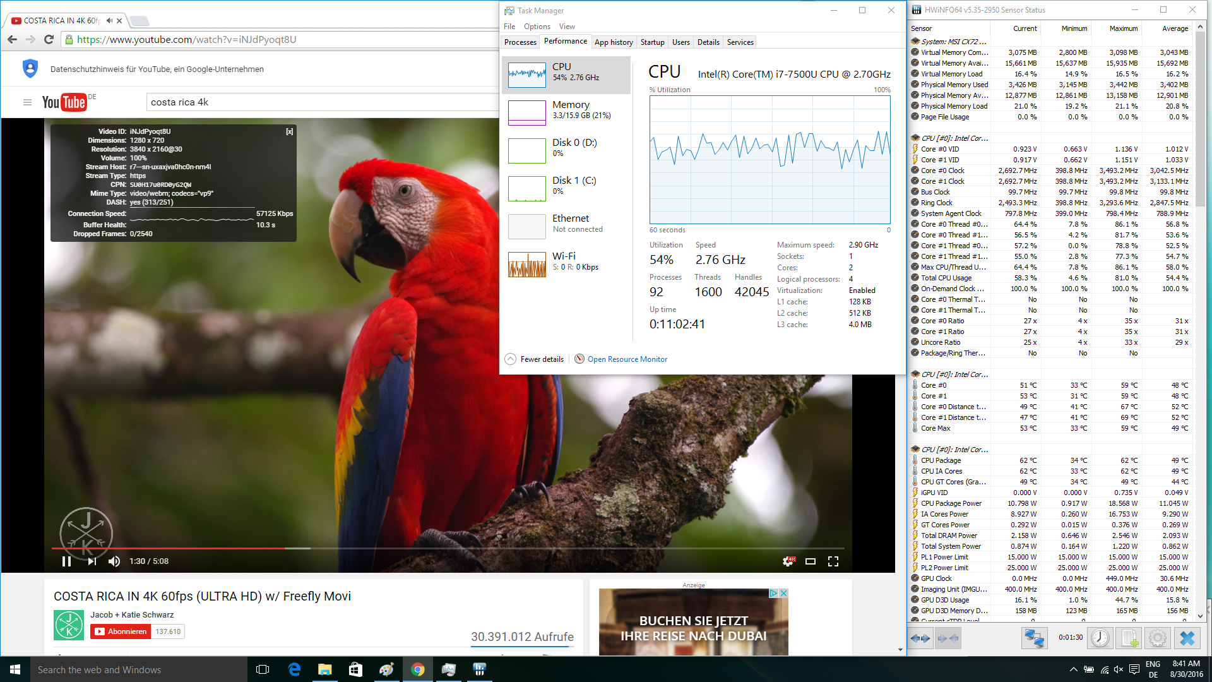Click the HWiNFO network computers icon
Screen dimensions: 1212x682
(x=1034, y=638)
